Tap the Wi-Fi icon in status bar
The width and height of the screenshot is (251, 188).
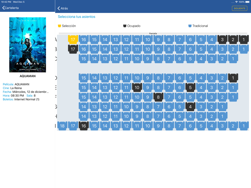coord(236,2)
